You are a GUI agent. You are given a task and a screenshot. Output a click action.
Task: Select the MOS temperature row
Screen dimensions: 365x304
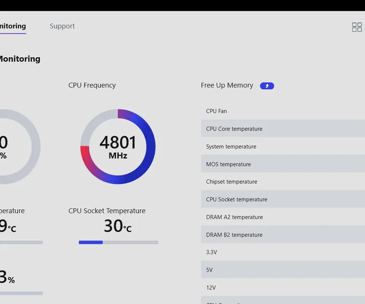coord(283,164)
